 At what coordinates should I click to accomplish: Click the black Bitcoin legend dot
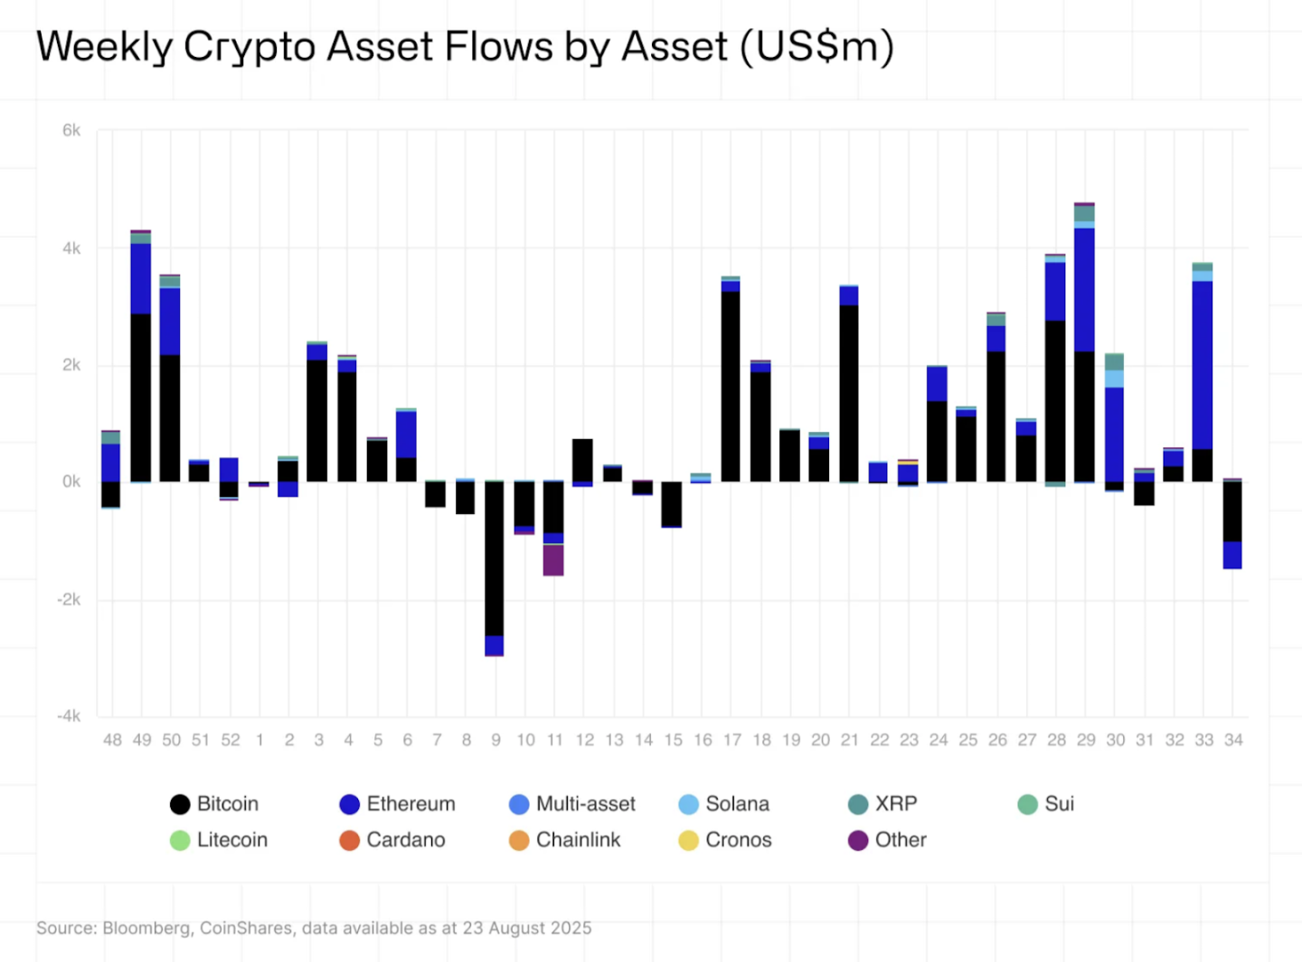point(180,804)
